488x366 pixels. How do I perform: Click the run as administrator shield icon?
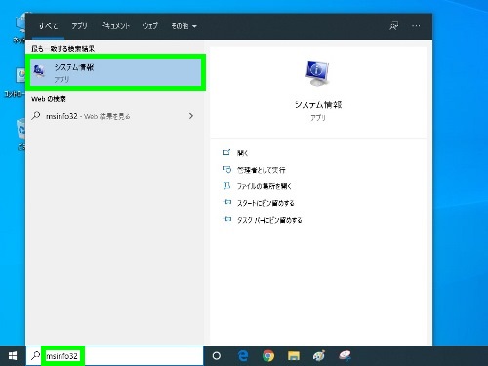click(226, 169)
